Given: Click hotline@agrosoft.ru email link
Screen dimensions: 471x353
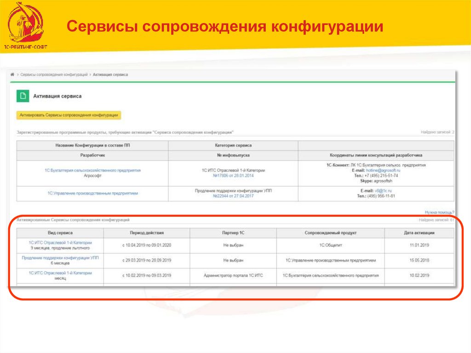Looking at the screenshot, I should click(383, 170).
